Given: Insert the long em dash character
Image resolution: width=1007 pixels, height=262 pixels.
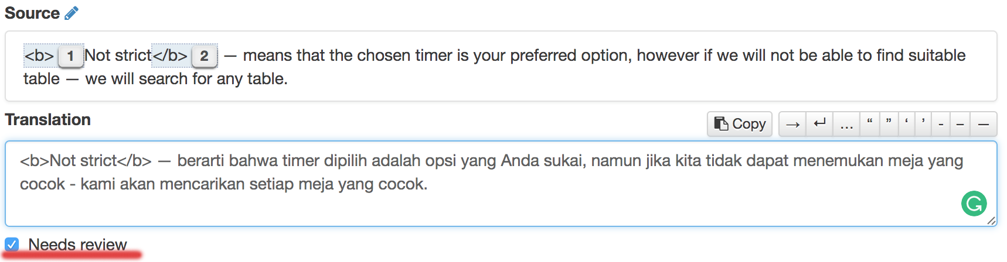Looking at the screenshot, I should 984,124.
